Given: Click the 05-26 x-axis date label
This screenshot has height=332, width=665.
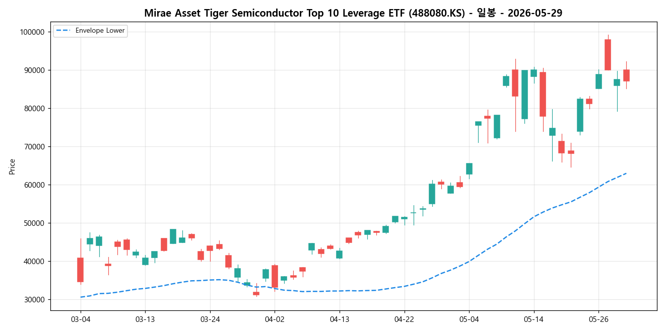Looking at the screenshot, I should click(x=598, y=319).
